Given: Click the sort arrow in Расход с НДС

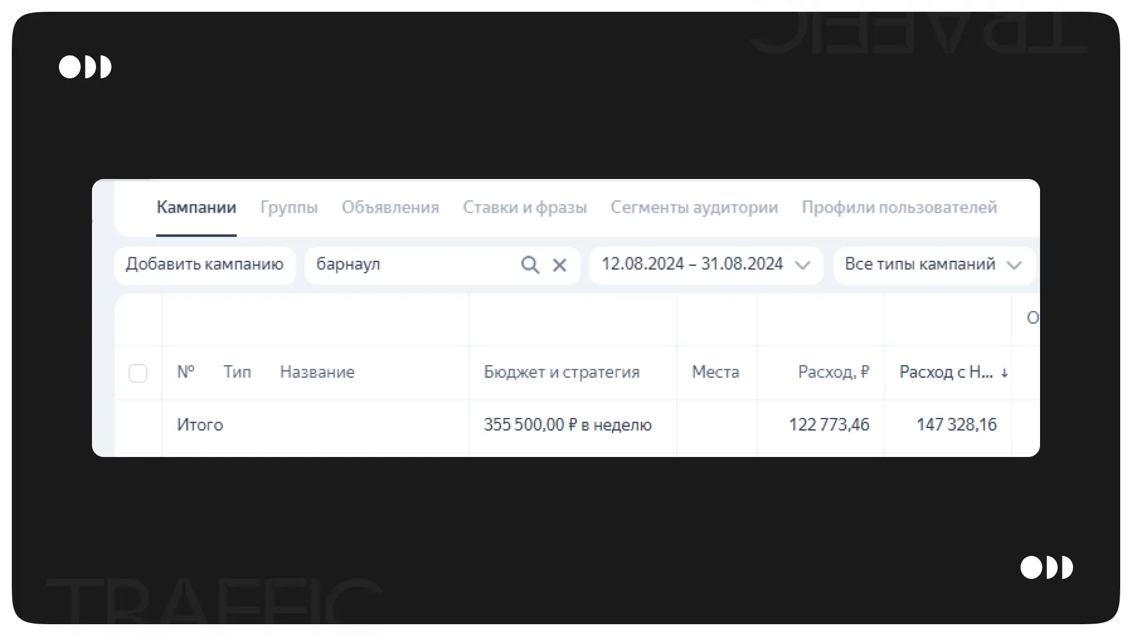Looking at the screenshot, I should [1004, 373].
